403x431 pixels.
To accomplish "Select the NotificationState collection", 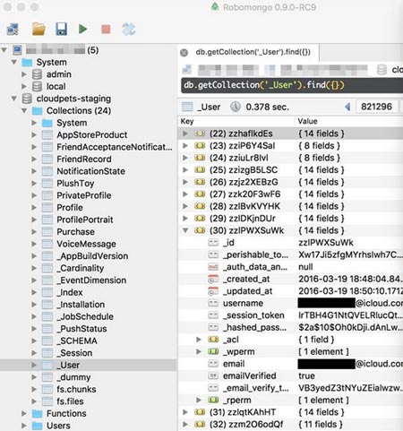I will 90,171.
